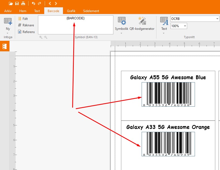Viewport: 220px width, 170px height.
Task: Open the QR-kodgenerator tool
Action: click(x=142, y=24)
